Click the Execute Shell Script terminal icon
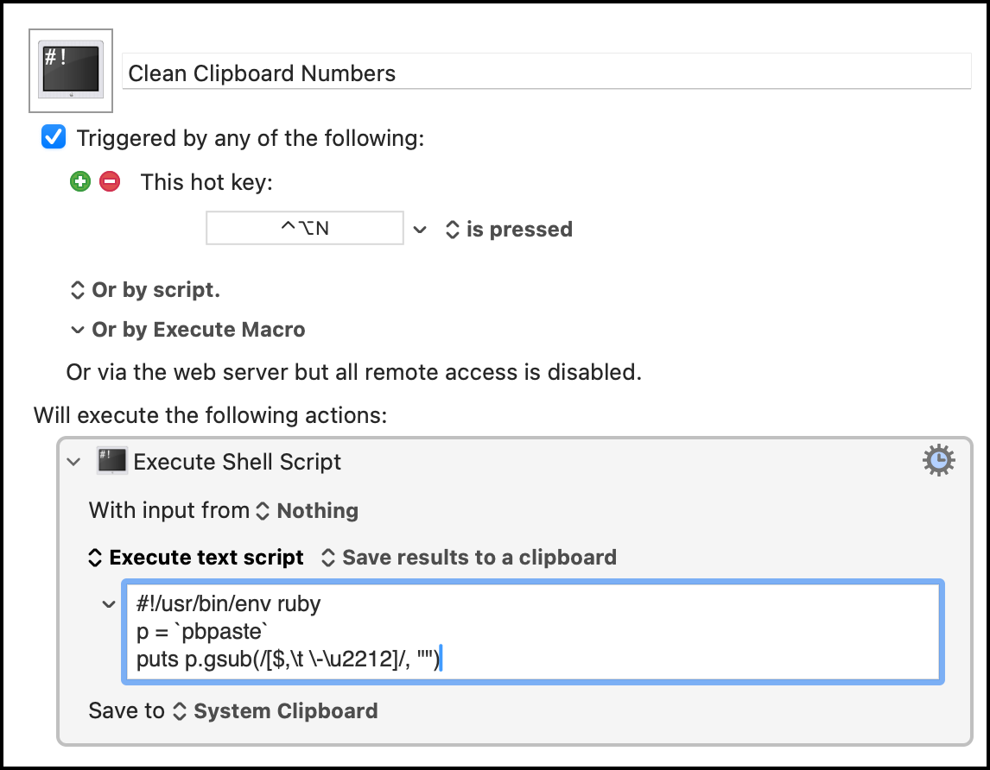Viewport: 990px width, 770px height. (112, 461)
